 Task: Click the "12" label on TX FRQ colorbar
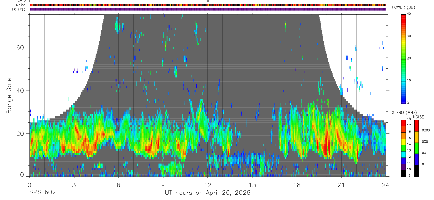coord(409,157)
